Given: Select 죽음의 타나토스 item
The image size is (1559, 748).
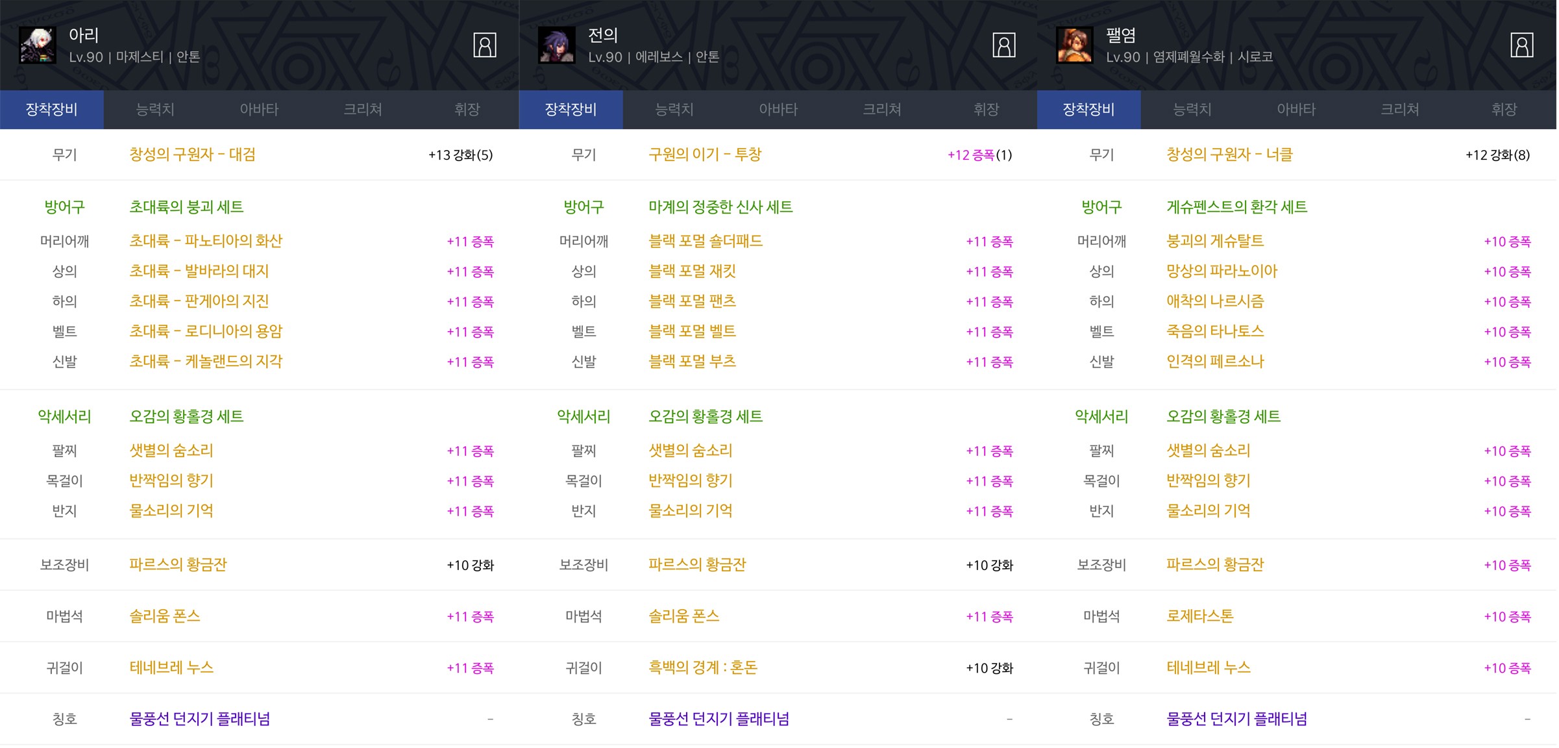Looking at the screenshot, I should pyautogui.click(x=1215, y=331).
